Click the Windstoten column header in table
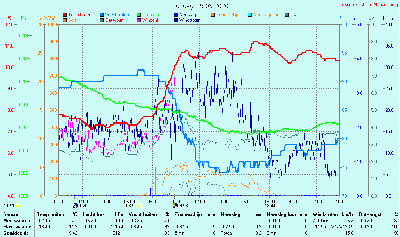 (x=325, y=214)
